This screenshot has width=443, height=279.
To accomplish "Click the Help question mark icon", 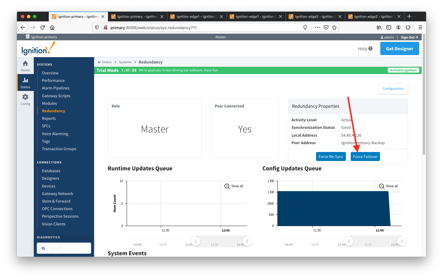I will 371,48.
